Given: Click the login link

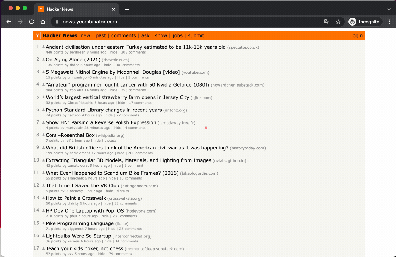Looking at the screenshot, I should (x=357, y=35).
